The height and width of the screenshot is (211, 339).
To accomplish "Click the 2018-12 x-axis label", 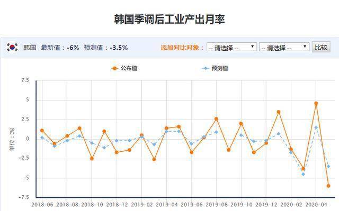I will pos(117,204).
